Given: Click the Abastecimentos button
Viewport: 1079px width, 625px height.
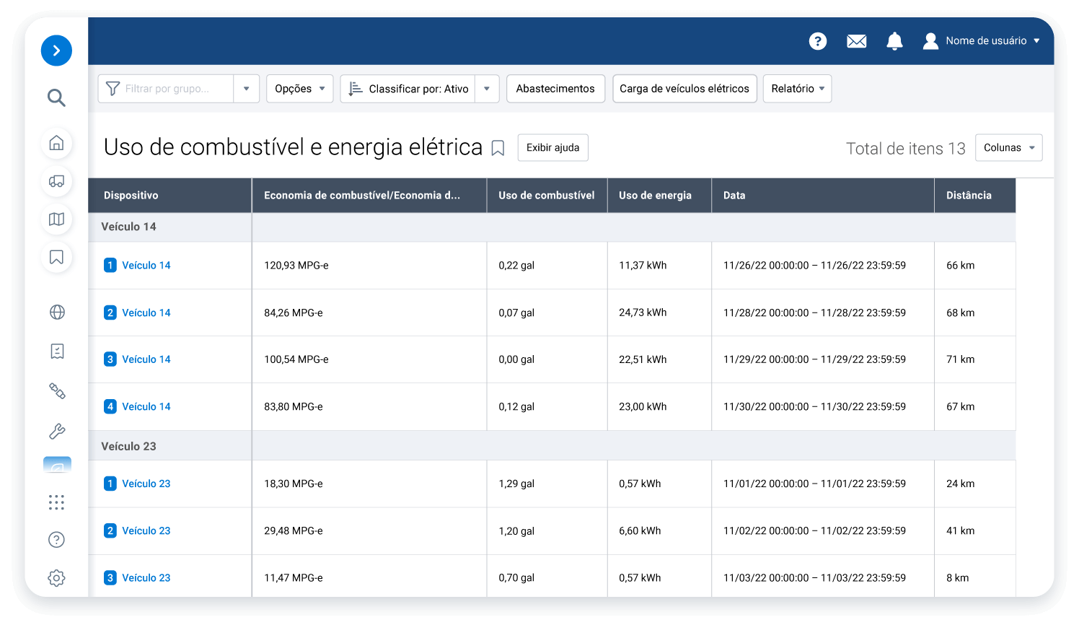Looking at the screenshot, I should [555, 89].
